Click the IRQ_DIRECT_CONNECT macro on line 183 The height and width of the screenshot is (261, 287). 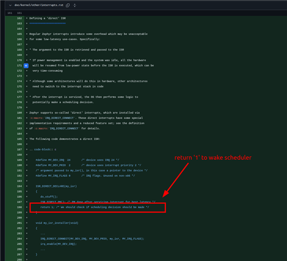coord(64,128)
